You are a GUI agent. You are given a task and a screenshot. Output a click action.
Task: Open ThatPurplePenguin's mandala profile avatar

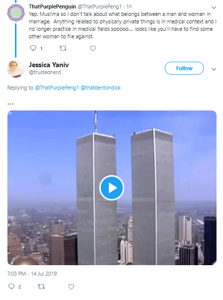pos(16,12)
